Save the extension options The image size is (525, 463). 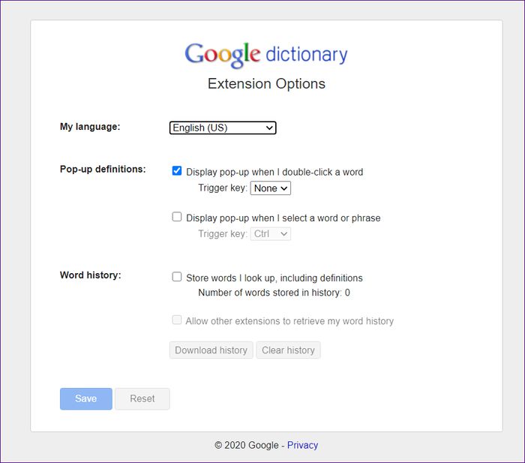click(86, 398)
